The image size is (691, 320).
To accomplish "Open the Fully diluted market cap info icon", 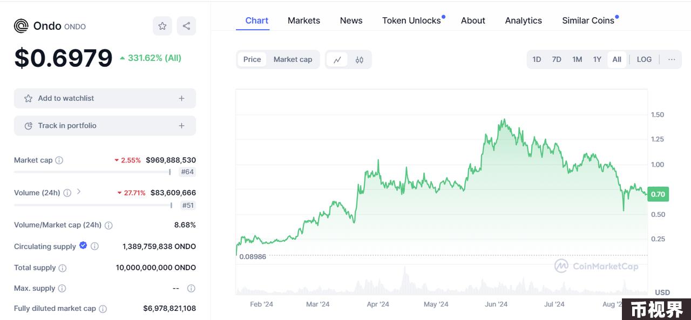I will pos(103,309).
